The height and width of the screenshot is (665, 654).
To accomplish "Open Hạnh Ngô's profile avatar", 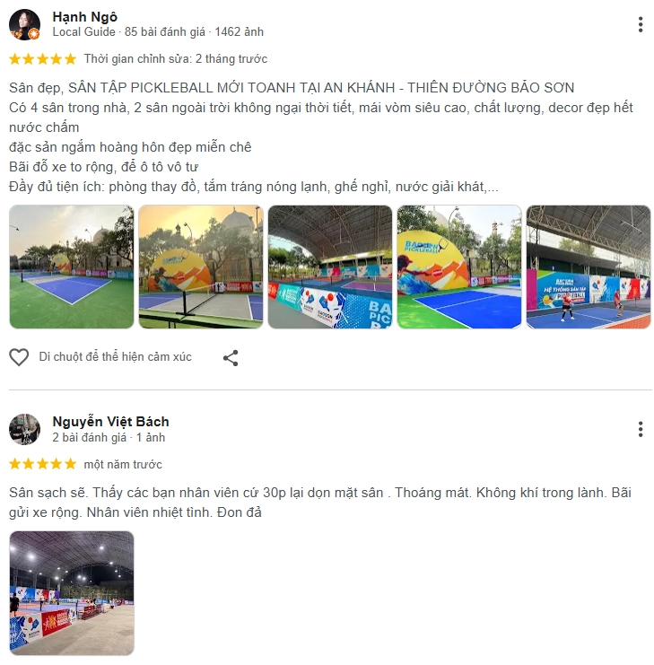I will pyautogui.click(x=24, y=24).
